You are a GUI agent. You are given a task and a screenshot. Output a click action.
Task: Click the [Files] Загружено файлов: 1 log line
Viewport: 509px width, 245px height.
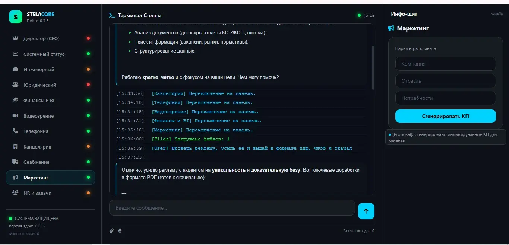click(190, 139)
